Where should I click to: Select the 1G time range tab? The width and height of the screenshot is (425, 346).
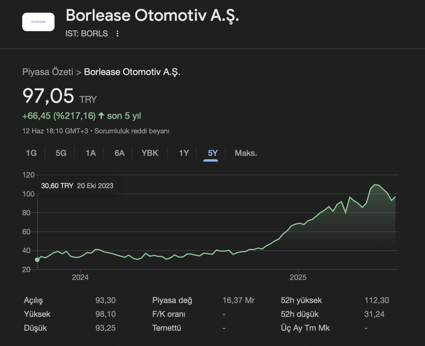pyautogui.click(x=31, y=153)
